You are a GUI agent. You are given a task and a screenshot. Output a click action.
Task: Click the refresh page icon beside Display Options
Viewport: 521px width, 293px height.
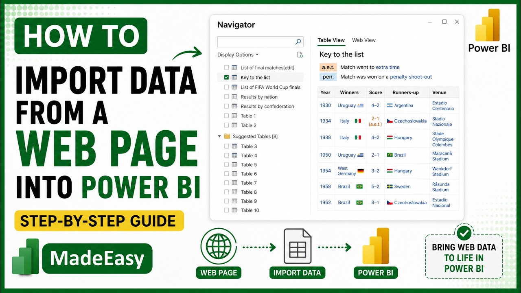point(300,55)
